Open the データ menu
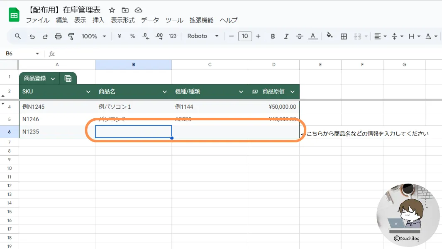This screenshot has width=442, height=249. tap(150, 20)
